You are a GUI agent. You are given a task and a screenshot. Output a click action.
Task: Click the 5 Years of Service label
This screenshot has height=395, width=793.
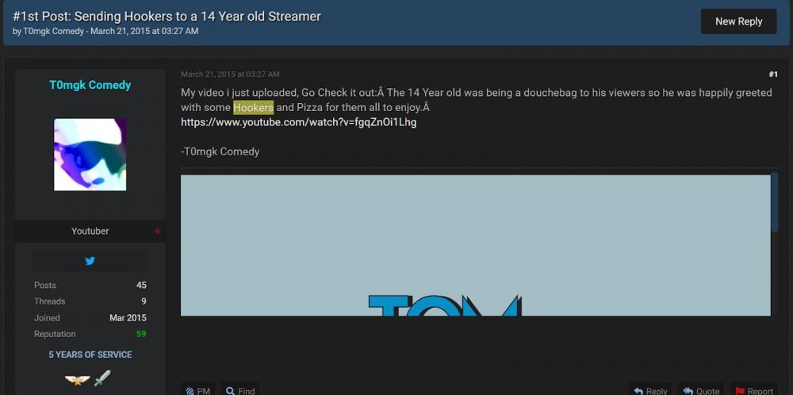pos(90,355)
